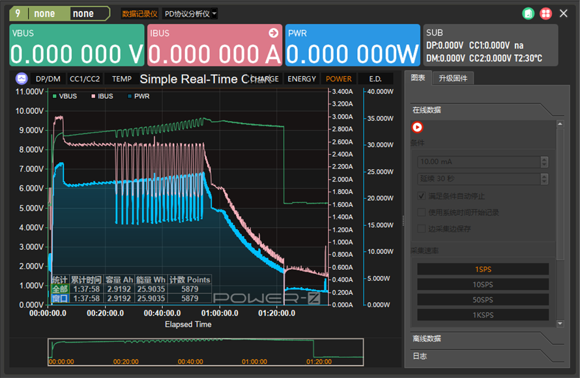Switch to the 升级固件 tab
This screenshot has width=580, height=378.
(453, 78)
